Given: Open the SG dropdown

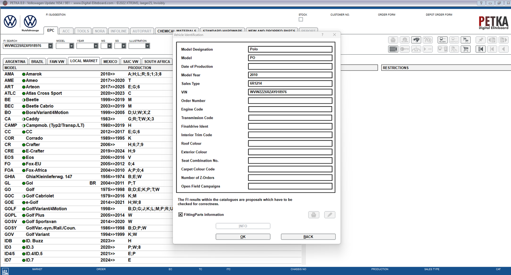Looking at the screenshot, I should pyautogui.click(x=123, y=46).
